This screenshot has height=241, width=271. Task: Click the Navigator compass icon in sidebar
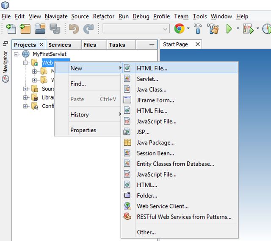tap(6, 79)
